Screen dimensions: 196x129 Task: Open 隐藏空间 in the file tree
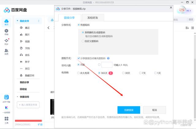click(x=29, y=75)
